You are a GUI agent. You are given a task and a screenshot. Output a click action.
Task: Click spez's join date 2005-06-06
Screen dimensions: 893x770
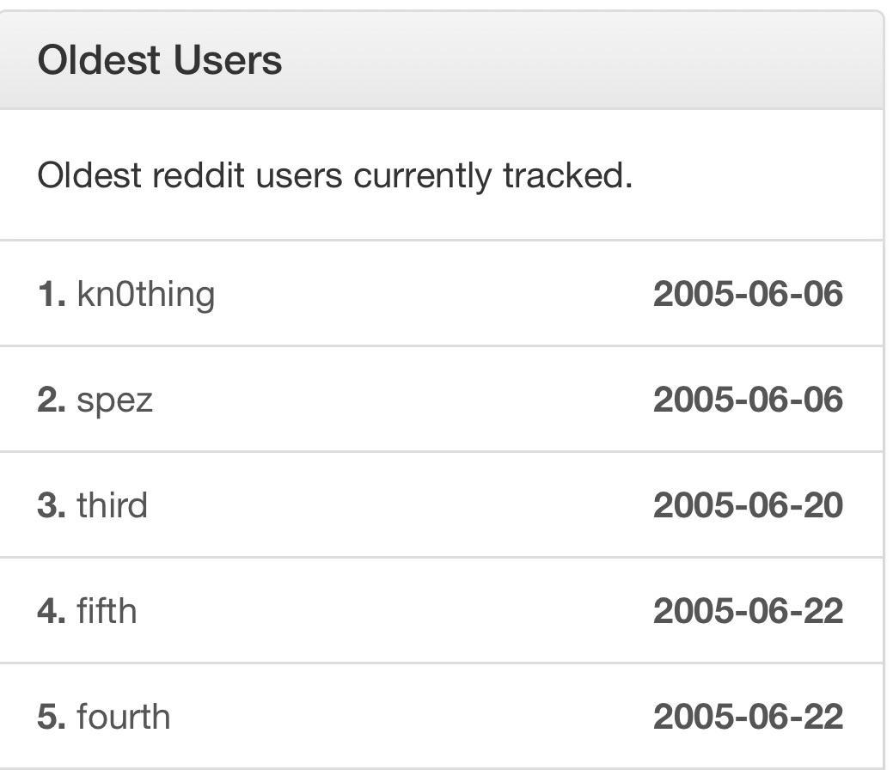coord(748,400)
